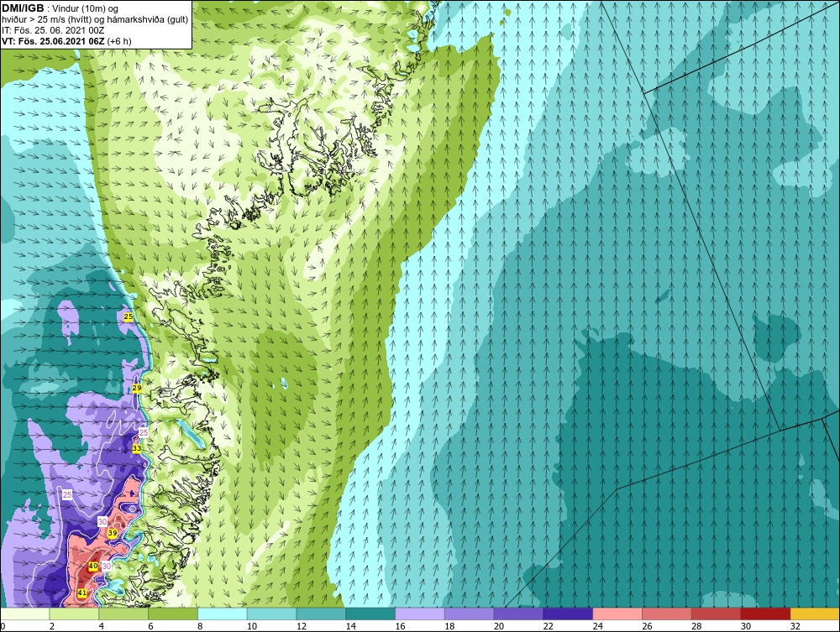
Task: Click the legend scale number 0
Action: tap(3, 626)
